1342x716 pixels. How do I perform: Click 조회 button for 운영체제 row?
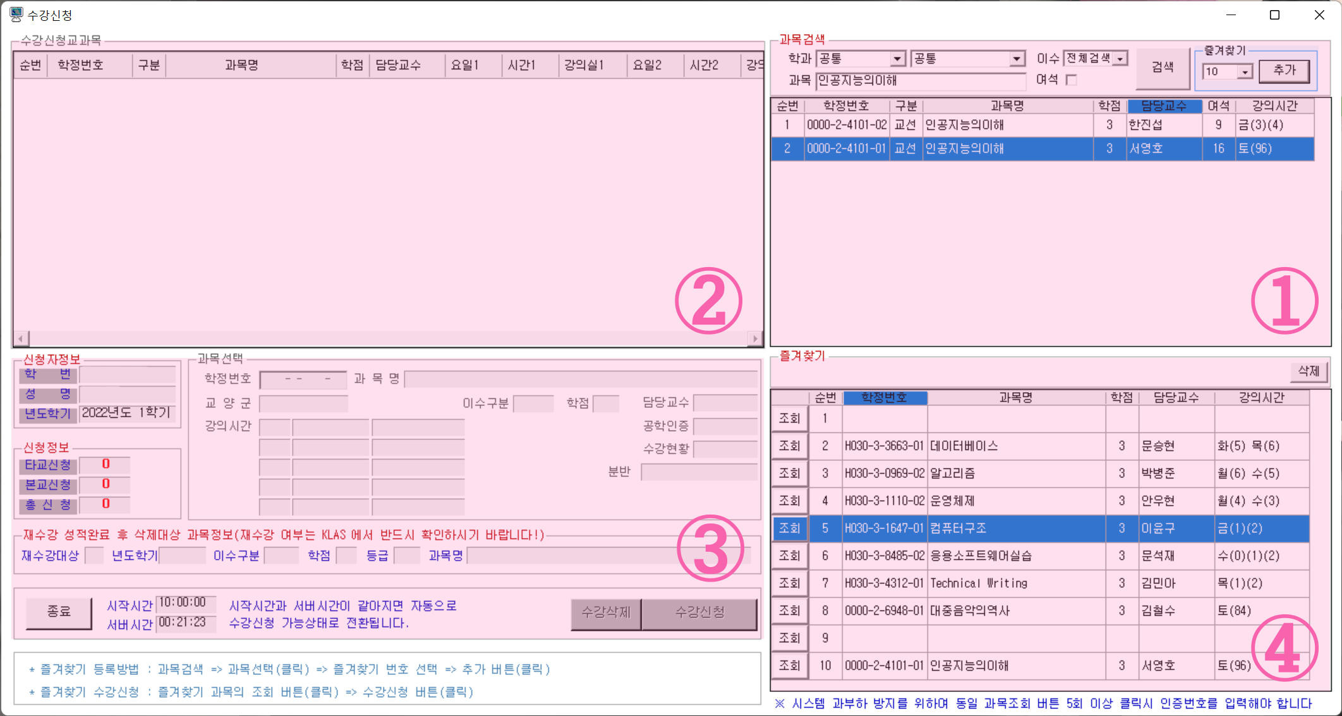tap(790, 501)
